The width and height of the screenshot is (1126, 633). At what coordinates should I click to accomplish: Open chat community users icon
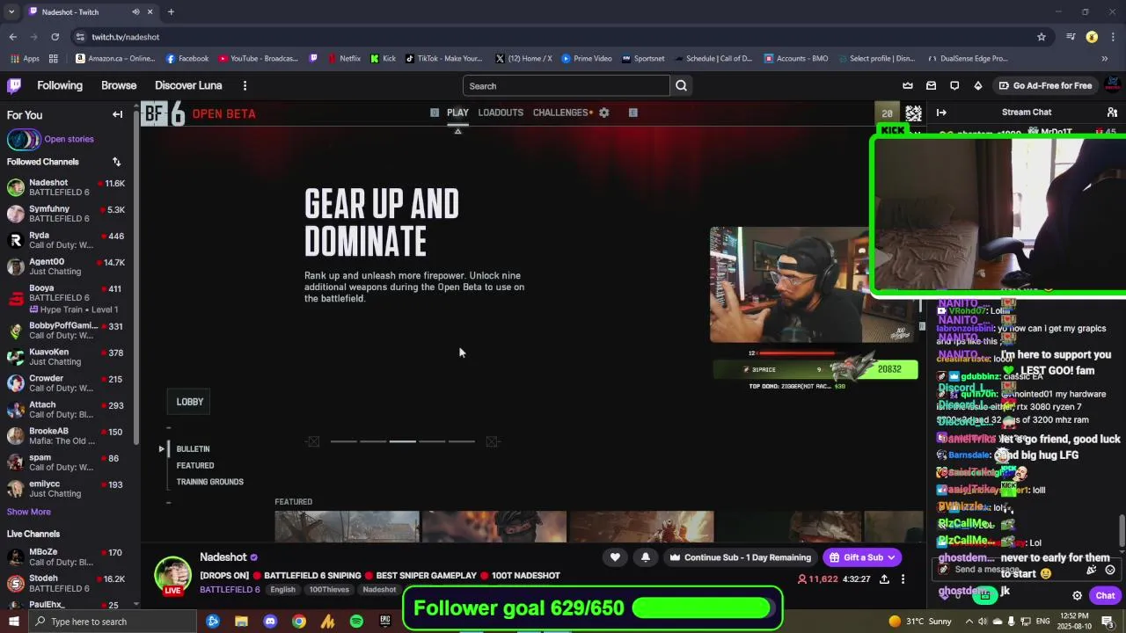pyautogui.click(x=1112, y=113)
